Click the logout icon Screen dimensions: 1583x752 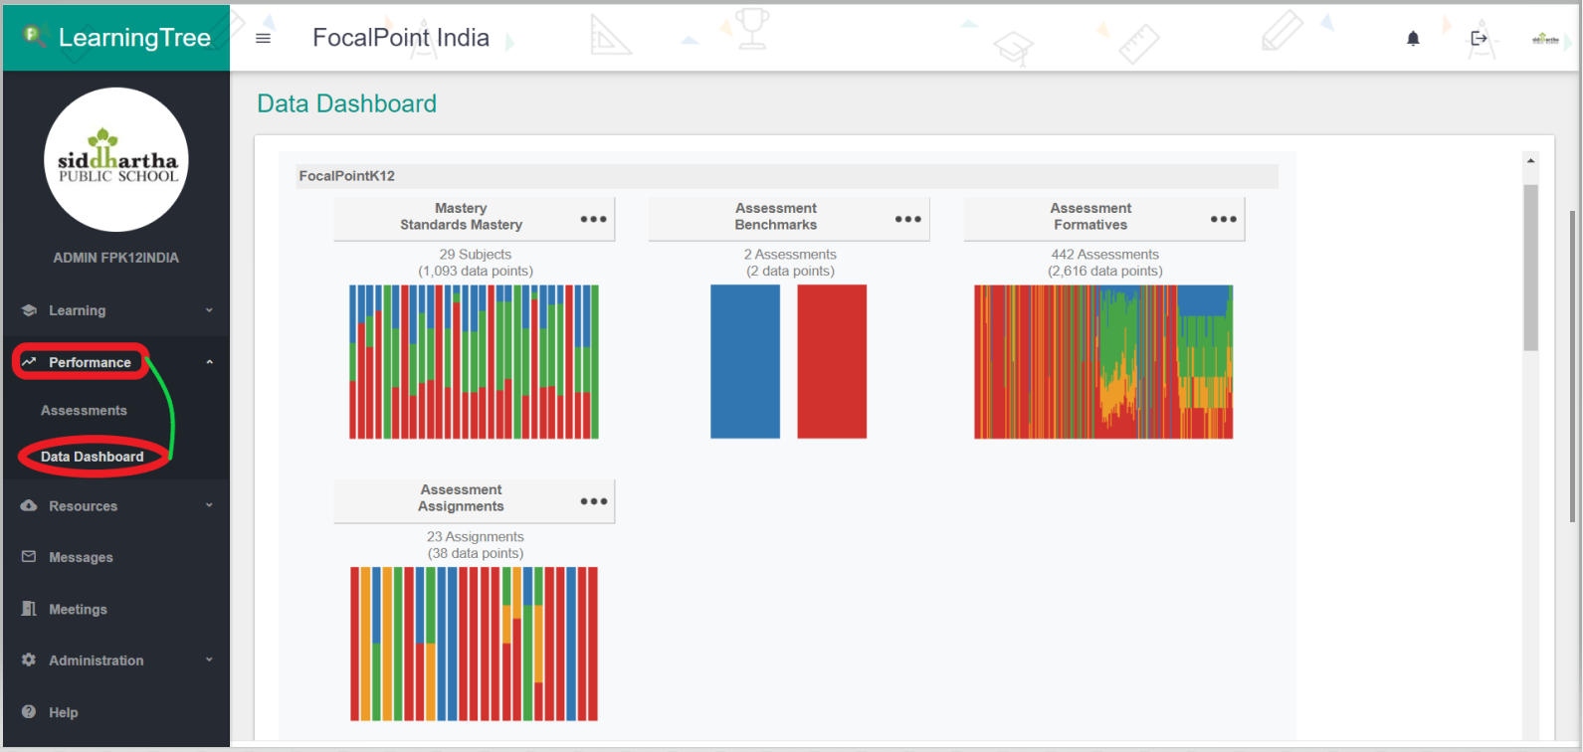click(1479, 39)
